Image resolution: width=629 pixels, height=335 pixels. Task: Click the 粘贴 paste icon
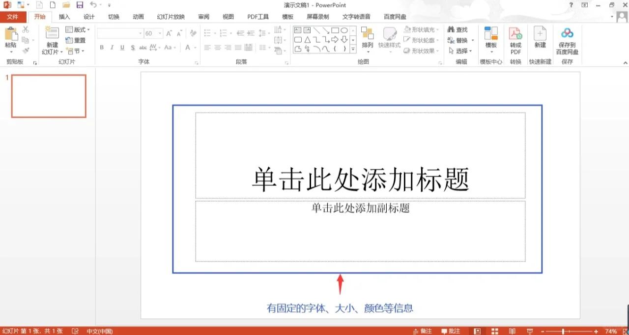point(10,34)
